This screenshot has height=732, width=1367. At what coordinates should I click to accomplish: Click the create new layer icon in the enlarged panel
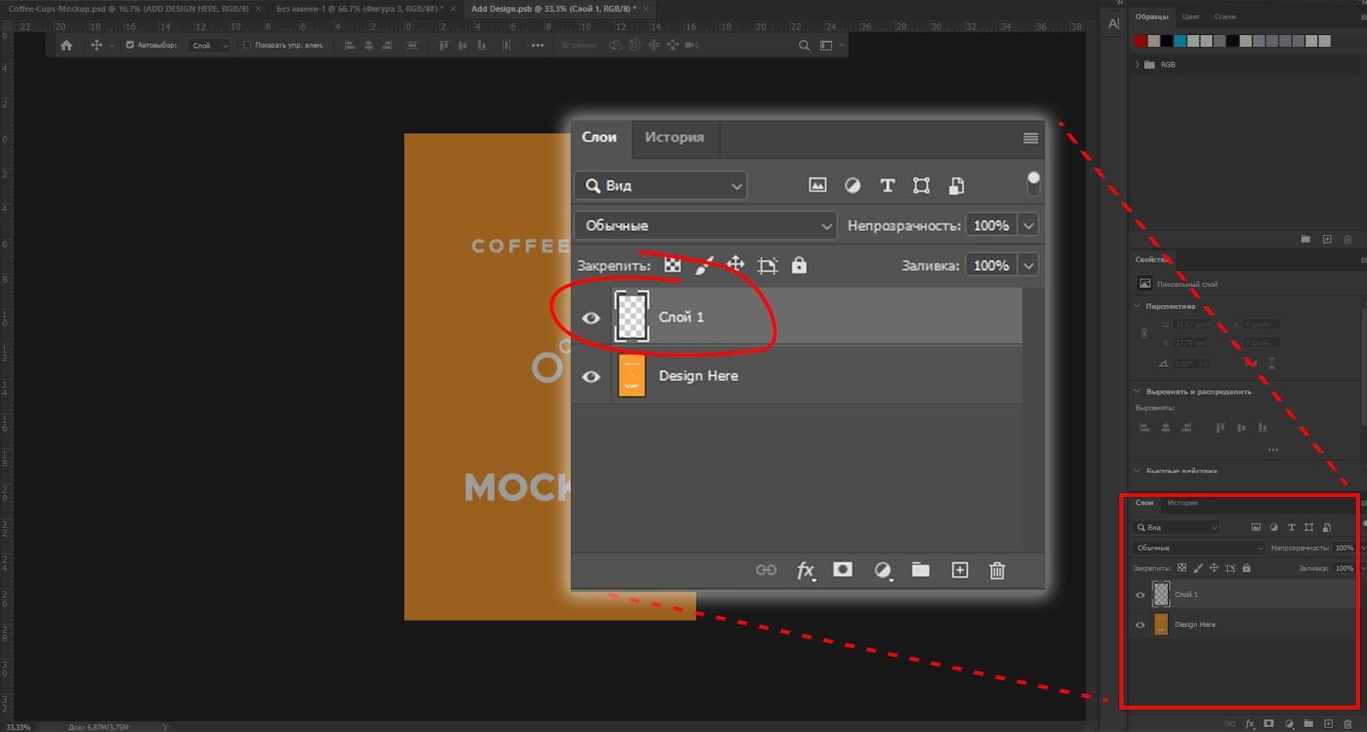(x=959, y=571)
